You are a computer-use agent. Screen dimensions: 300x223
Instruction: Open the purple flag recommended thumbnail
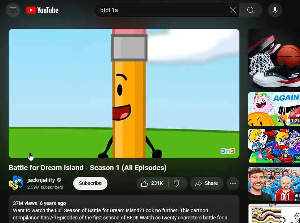pos(274,213)
